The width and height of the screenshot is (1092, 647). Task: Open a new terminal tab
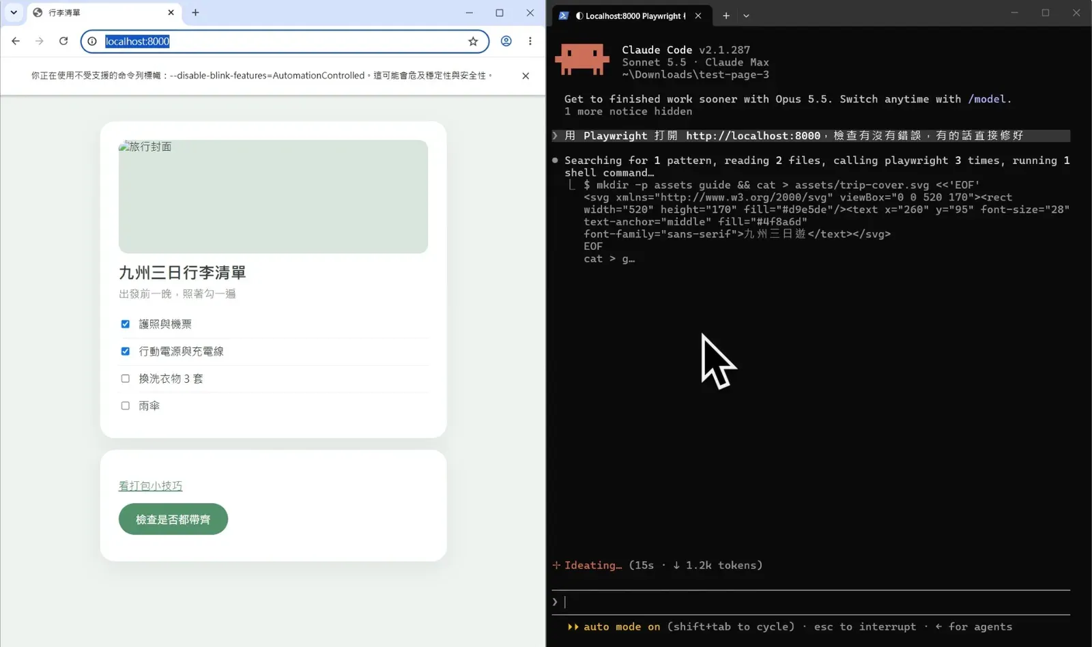point(726,16)
